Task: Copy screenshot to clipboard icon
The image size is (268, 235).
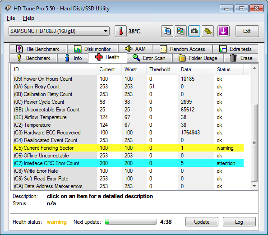Action: point(180,31)
